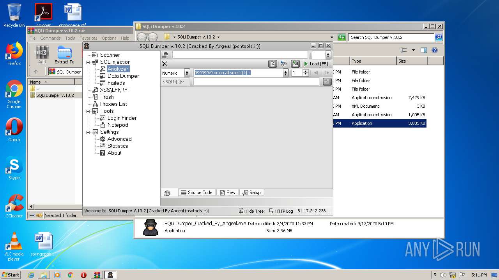Click the black X clear icon in Analyzer toolbar
The image size is (499, 280).
[165, 64]
